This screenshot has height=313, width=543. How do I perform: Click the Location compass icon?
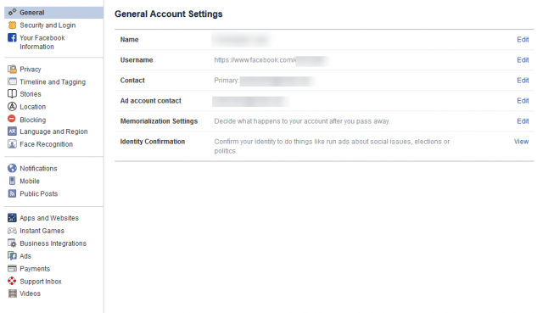point(12,107)
